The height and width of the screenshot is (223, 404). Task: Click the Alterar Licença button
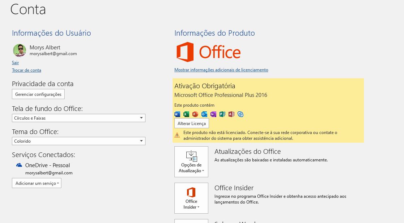pyautogui.click(x=192, y=124)
